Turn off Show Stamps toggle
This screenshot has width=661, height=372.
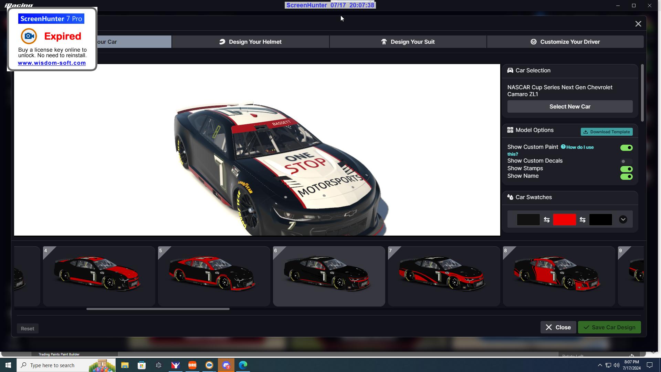626,169
